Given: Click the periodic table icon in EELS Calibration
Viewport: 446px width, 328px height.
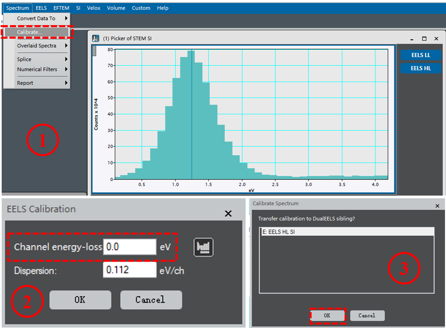Looking at the screenshot, I should [x=203, y=247].
